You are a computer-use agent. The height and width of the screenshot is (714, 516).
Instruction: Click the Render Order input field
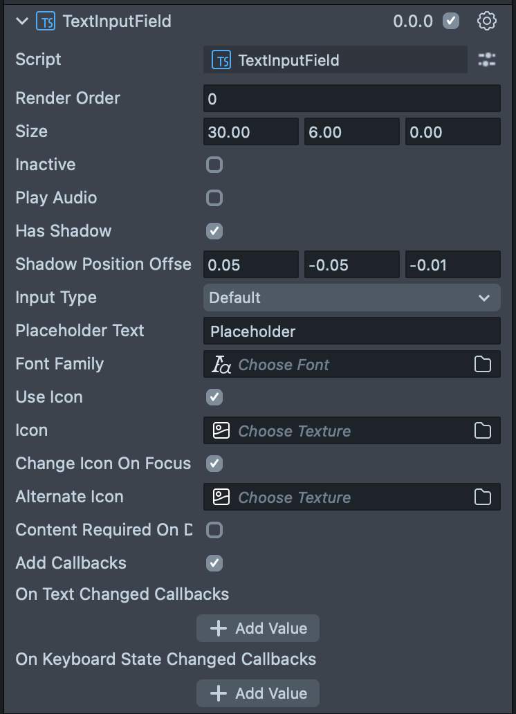351,99
